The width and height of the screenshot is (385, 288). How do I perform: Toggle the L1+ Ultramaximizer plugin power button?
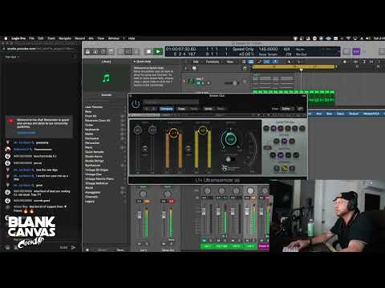coord(136,103)
